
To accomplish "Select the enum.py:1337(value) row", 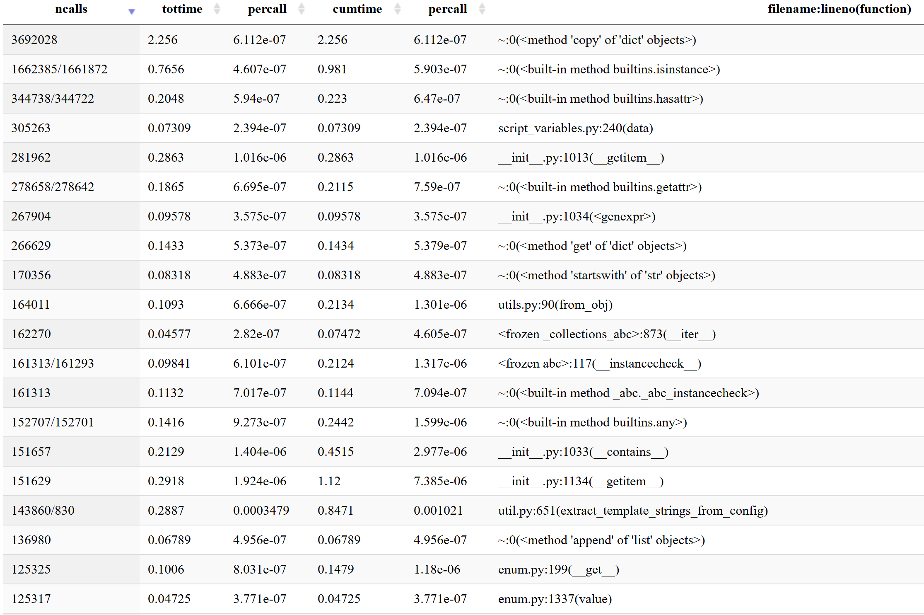I will (x=555, y=599).
